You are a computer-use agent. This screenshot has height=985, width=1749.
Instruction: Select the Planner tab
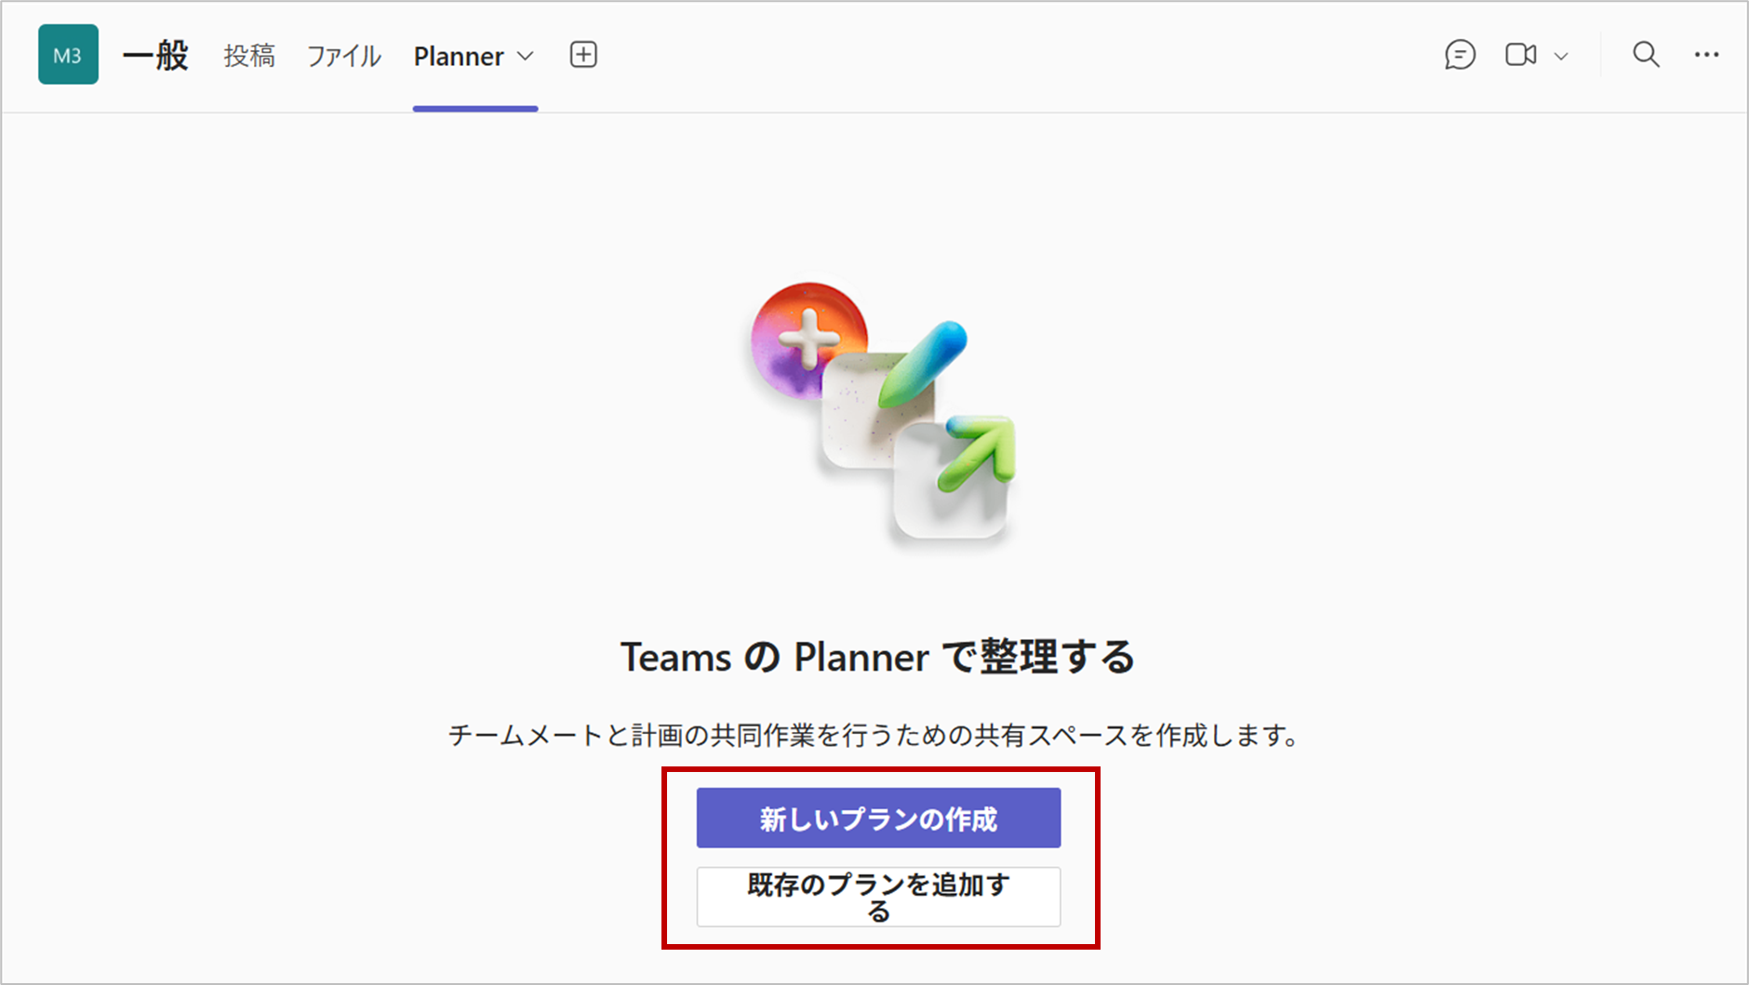[460, 56]
